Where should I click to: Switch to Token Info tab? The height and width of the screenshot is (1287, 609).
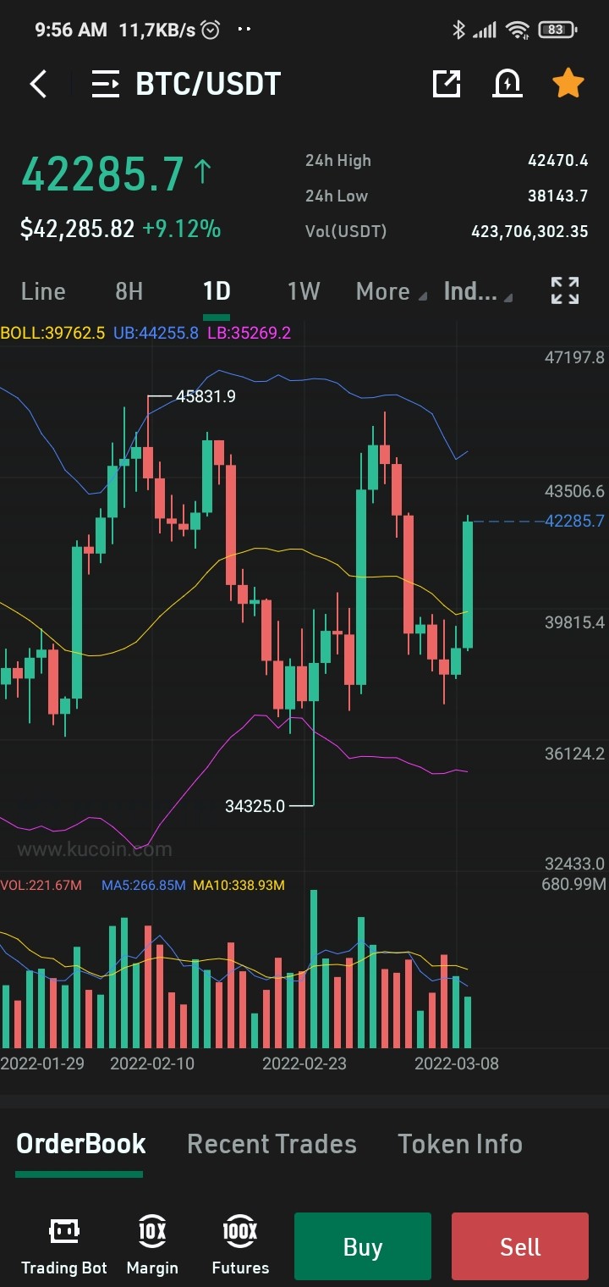(460, 1144)
